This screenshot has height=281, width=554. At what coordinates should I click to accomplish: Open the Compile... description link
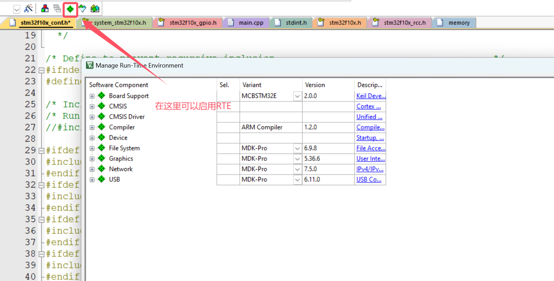370,127
